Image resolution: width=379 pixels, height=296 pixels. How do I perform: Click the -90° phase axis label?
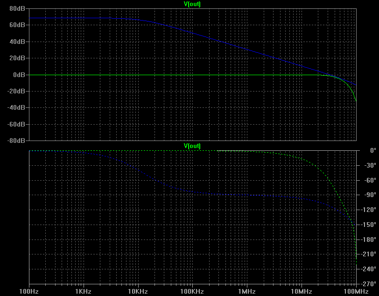click(x=370, y=195)
